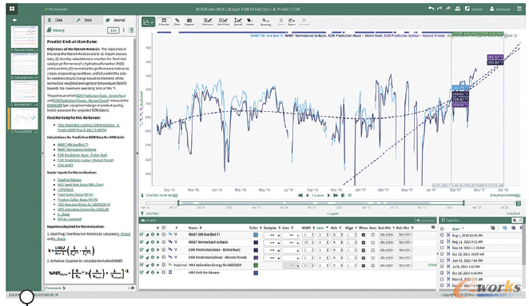
Task: Open the Labels toolbar dropdown
Action: tap(249, 22)
